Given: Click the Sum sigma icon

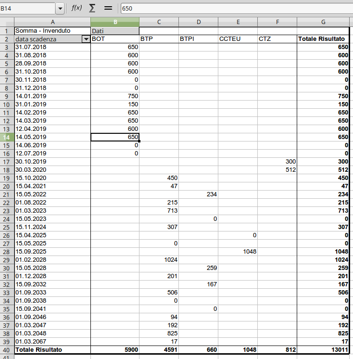Looking at the screenshot, I should (92, 8).
